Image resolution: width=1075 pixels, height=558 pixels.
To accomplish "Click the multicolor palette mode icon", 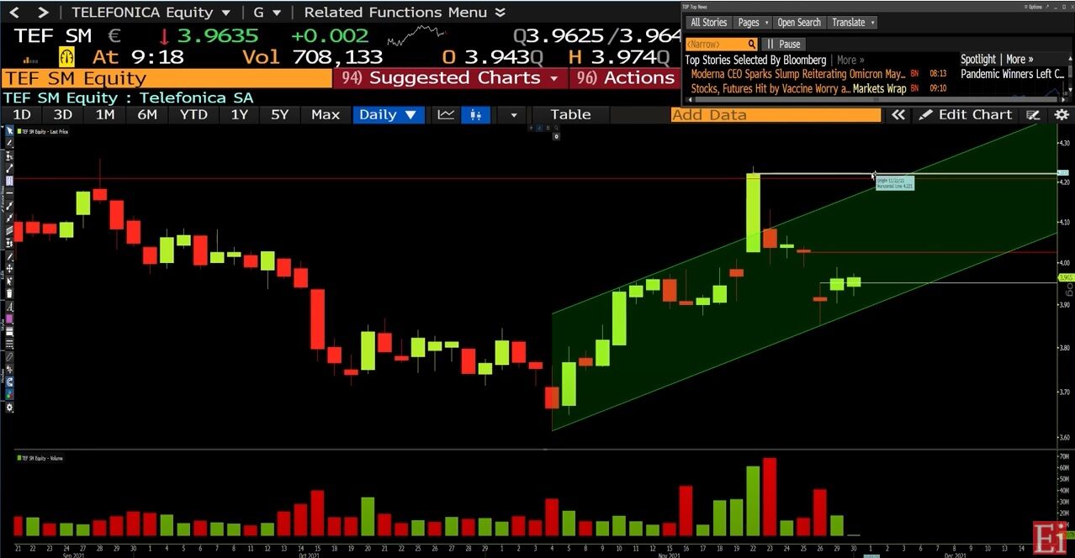I will point(10,395).
